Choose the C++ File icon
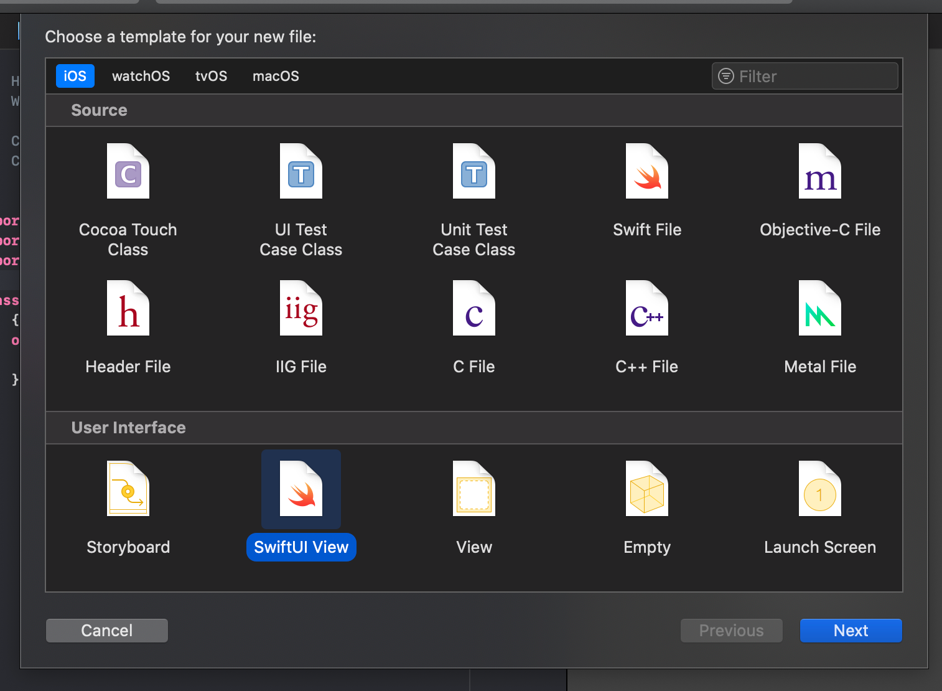Viewport: 942px width, 691px height. pyautogui.click(x=647, y=308)
